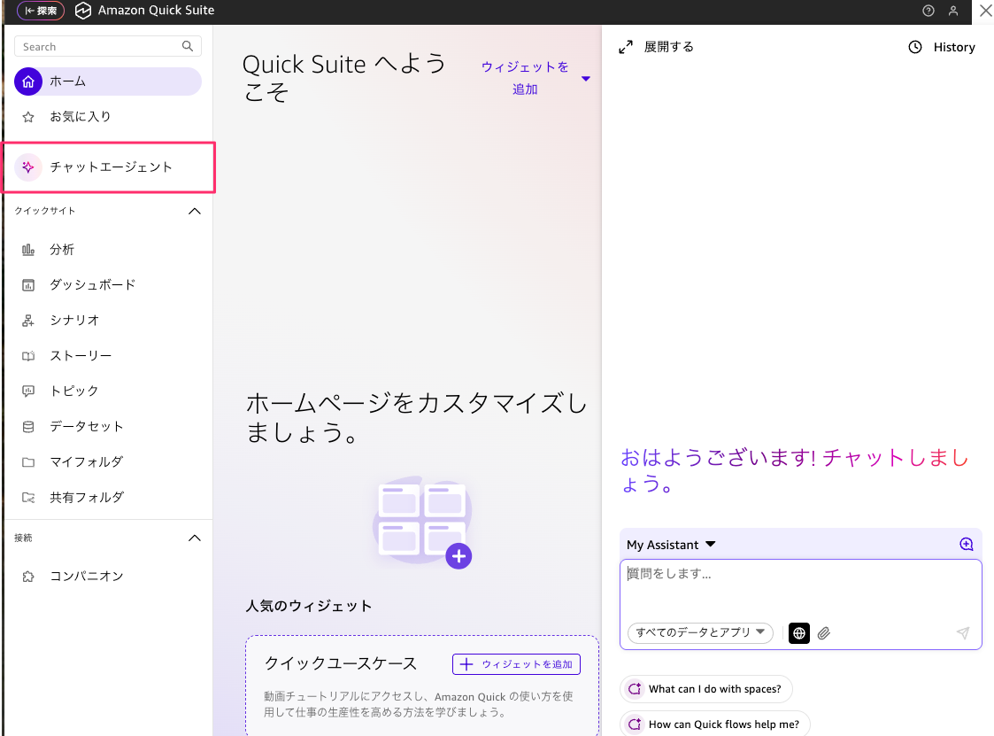The height and width of the screenshot is (736, 994).
Task: Open the すべてのデータとアプリ dropdown
Action: tap(700, 633)
